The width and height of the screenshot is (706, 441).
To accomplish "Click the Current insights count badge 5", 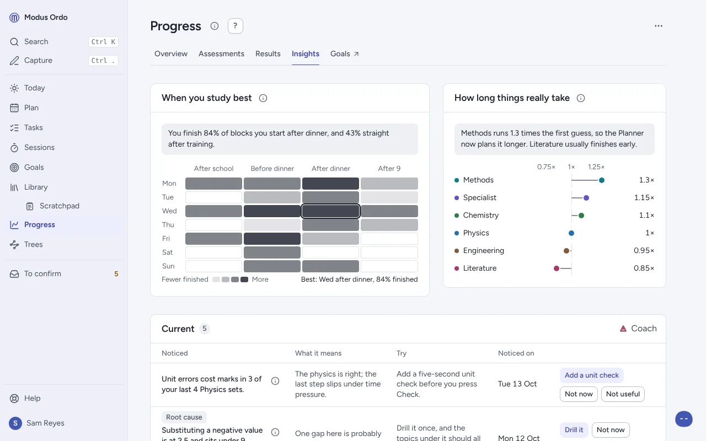I will 205,329.
